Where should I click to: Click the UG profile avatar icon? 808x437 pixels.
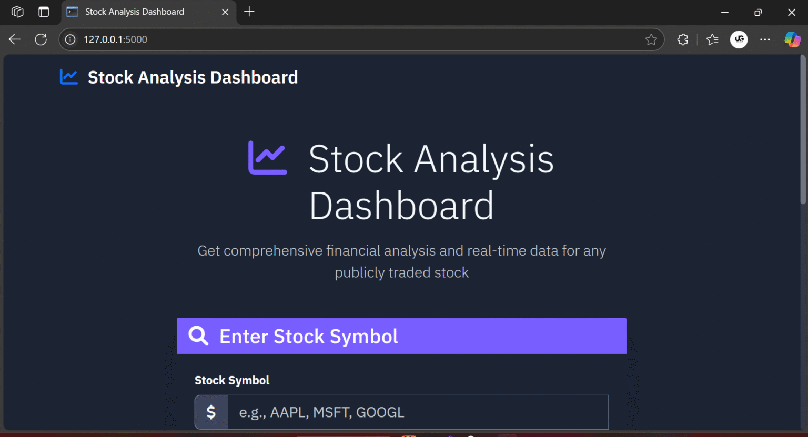(x=739, y=39)
